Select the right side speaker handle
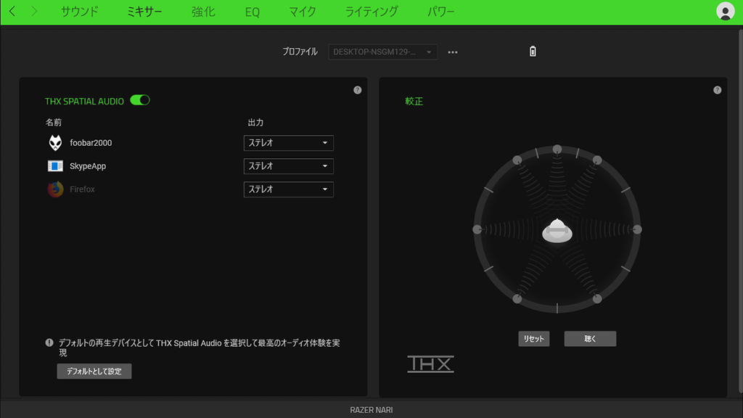Screen dimensions: 743x418 coord(637,229)
